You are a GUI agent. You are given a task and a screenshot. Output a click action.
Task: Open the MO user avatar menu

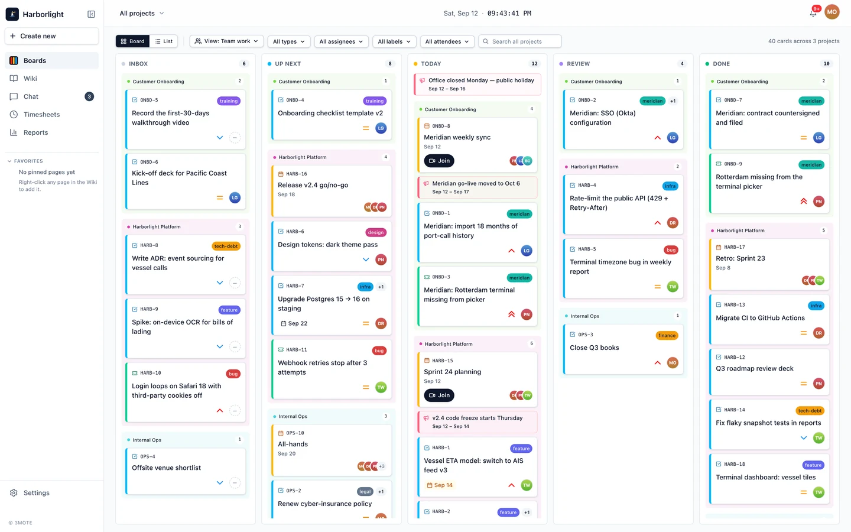pyautogui.click(x=832, y=12)
